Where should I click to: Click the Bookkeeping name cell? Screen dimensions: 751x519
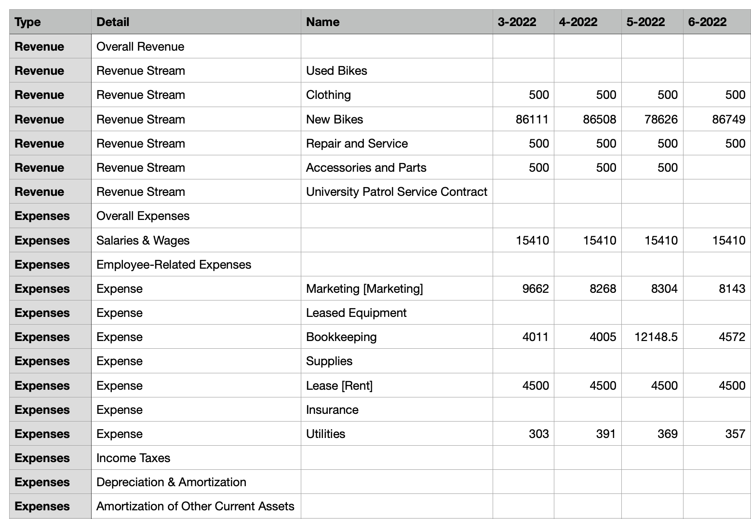coord(397,337)
